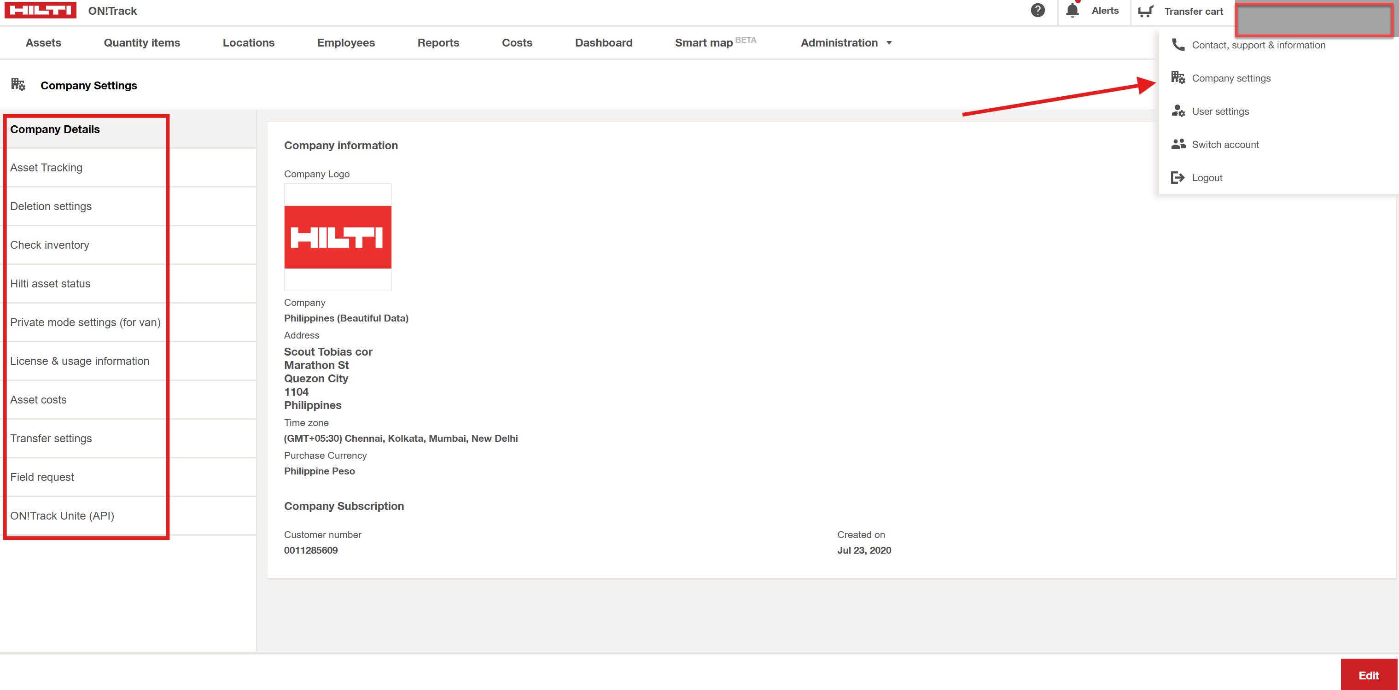Image resolution: width=1399 pixels, height=690 pixels.
Task: Open the user account menu in header
Action: [1314, 21]
